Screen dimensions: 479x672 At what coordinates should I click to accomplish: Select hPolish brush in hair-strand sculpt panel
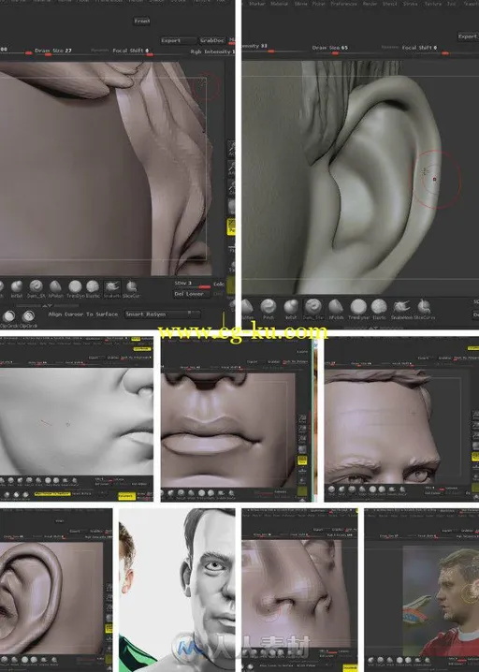pos(55,288)
